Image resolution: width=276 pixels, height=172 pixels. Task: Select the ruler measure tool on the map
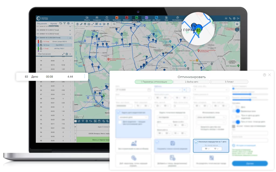point(81,24)
